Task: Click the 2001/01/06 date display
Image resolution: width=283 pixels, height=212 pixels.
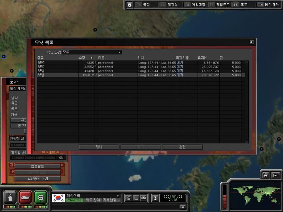Action: pos(173,198)
